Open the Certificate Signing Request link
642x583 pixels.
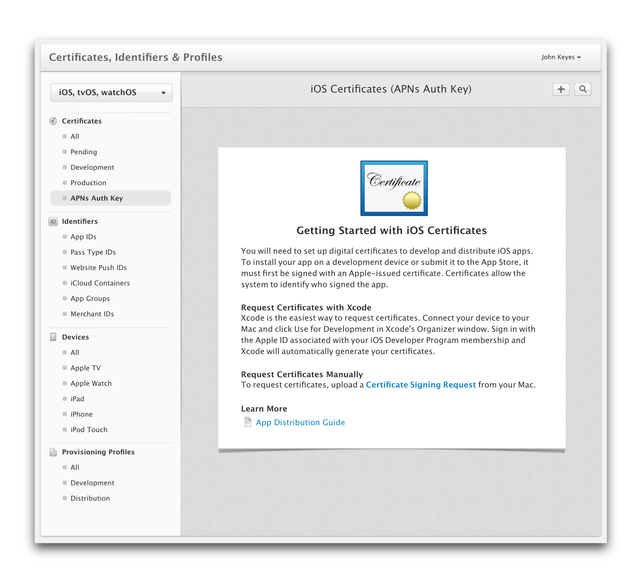tap(421, 385)
